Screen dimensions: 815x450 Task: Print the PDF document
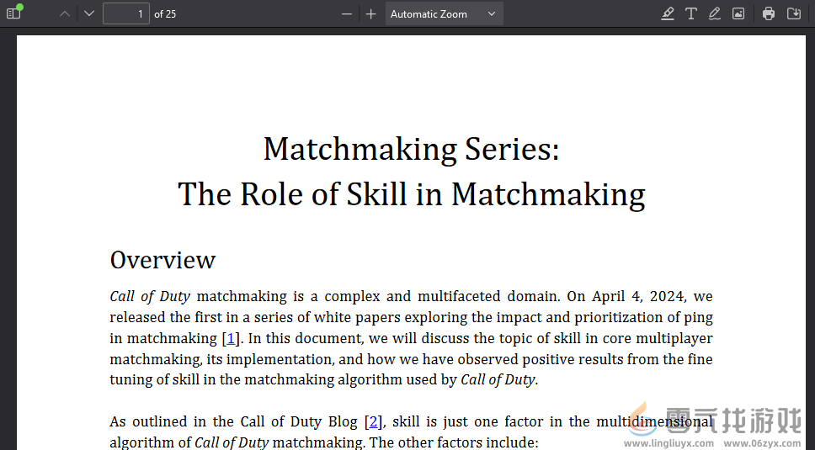coord(769,13)
